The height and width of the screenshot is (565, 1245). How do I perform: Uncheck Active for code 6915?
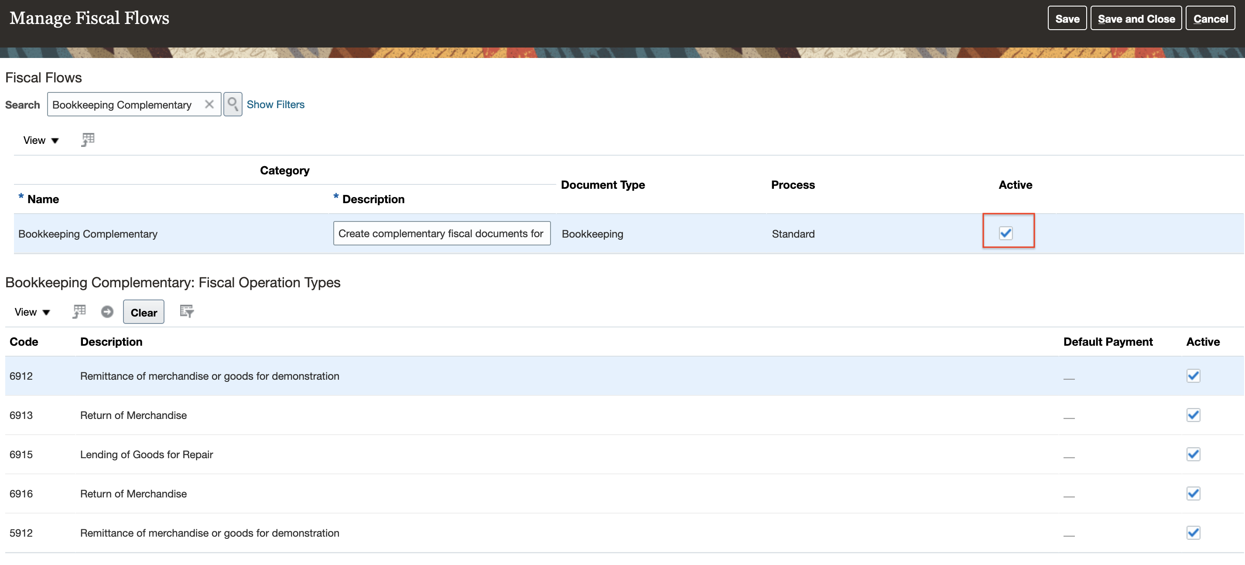coord(1193,454)
